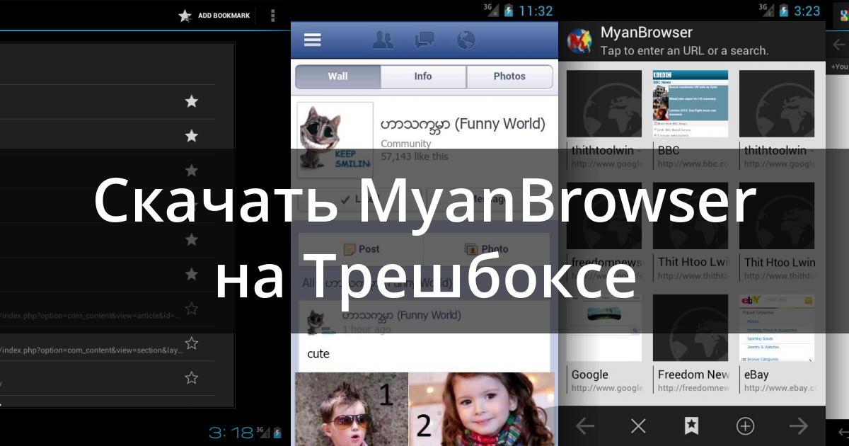Open the Facebook hamburger menu
Image resolution: width=849 pixels, height=446 pixels.
(x=313, y=40)
